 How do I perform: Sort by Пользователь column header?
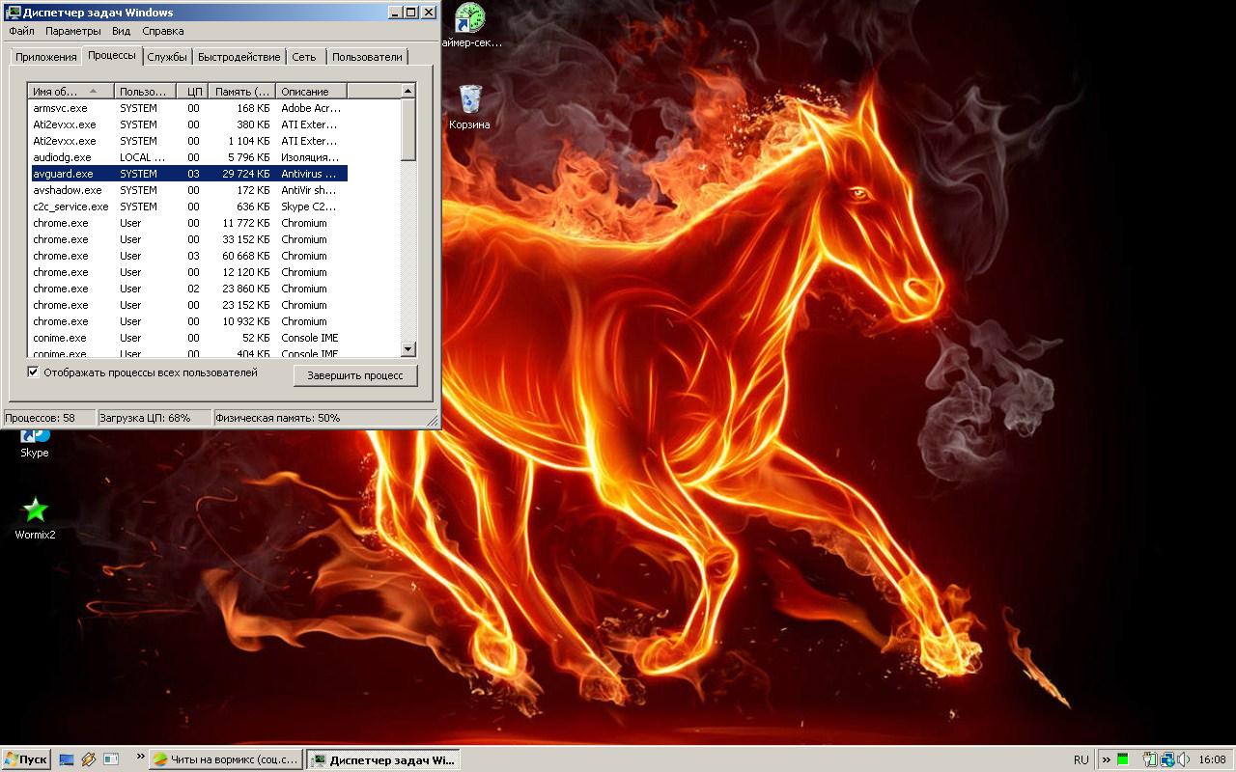pos(145,92)
